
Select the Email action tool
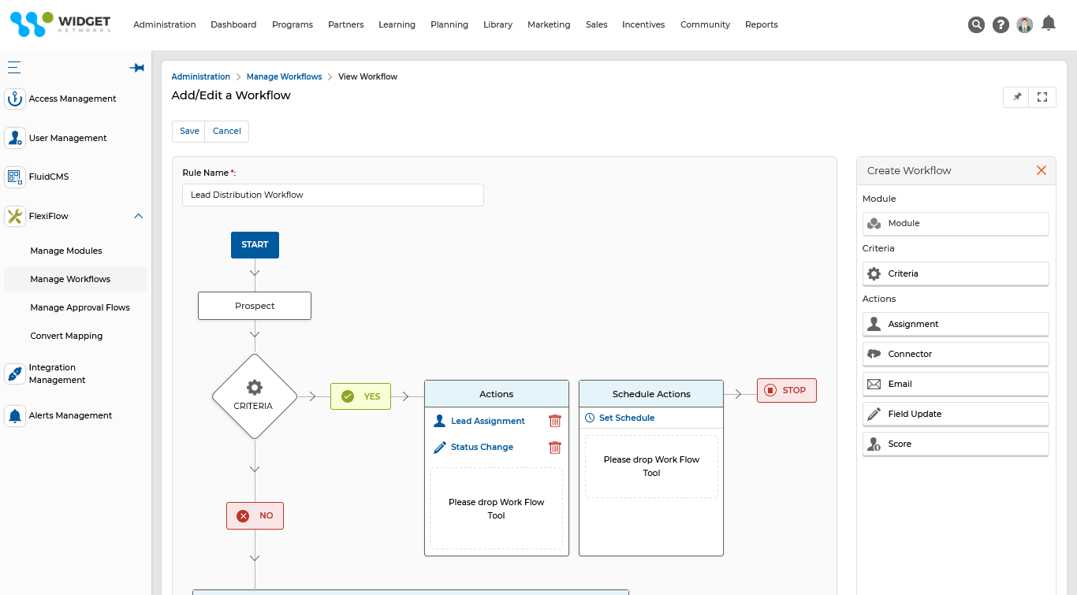(955, 384)
